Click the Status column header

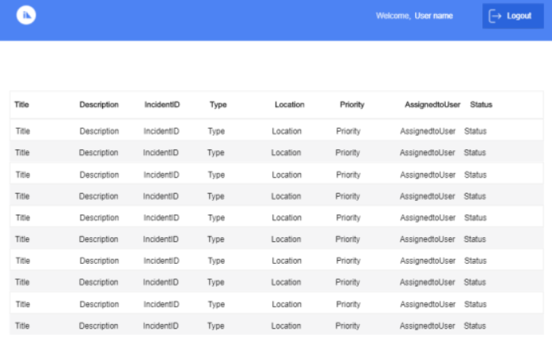coord(481,104)
